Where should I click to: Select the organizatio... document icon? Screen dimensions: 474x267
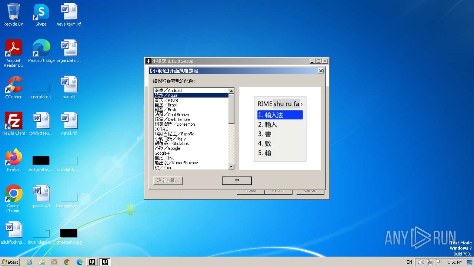(x=69, y=51)
